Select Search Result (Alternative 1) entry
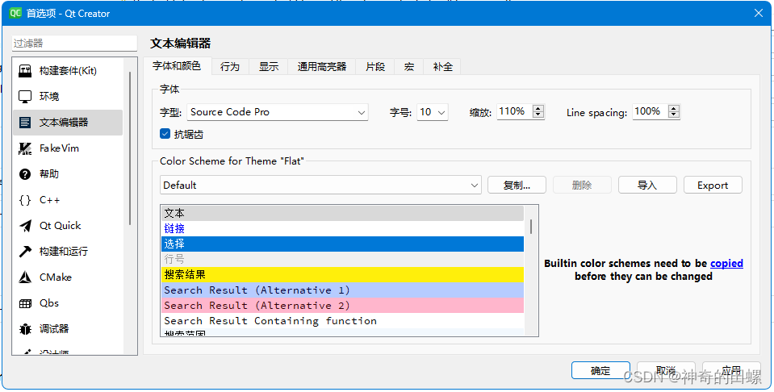The width and height of the screenshot is (774, 392). coord(342,290)
